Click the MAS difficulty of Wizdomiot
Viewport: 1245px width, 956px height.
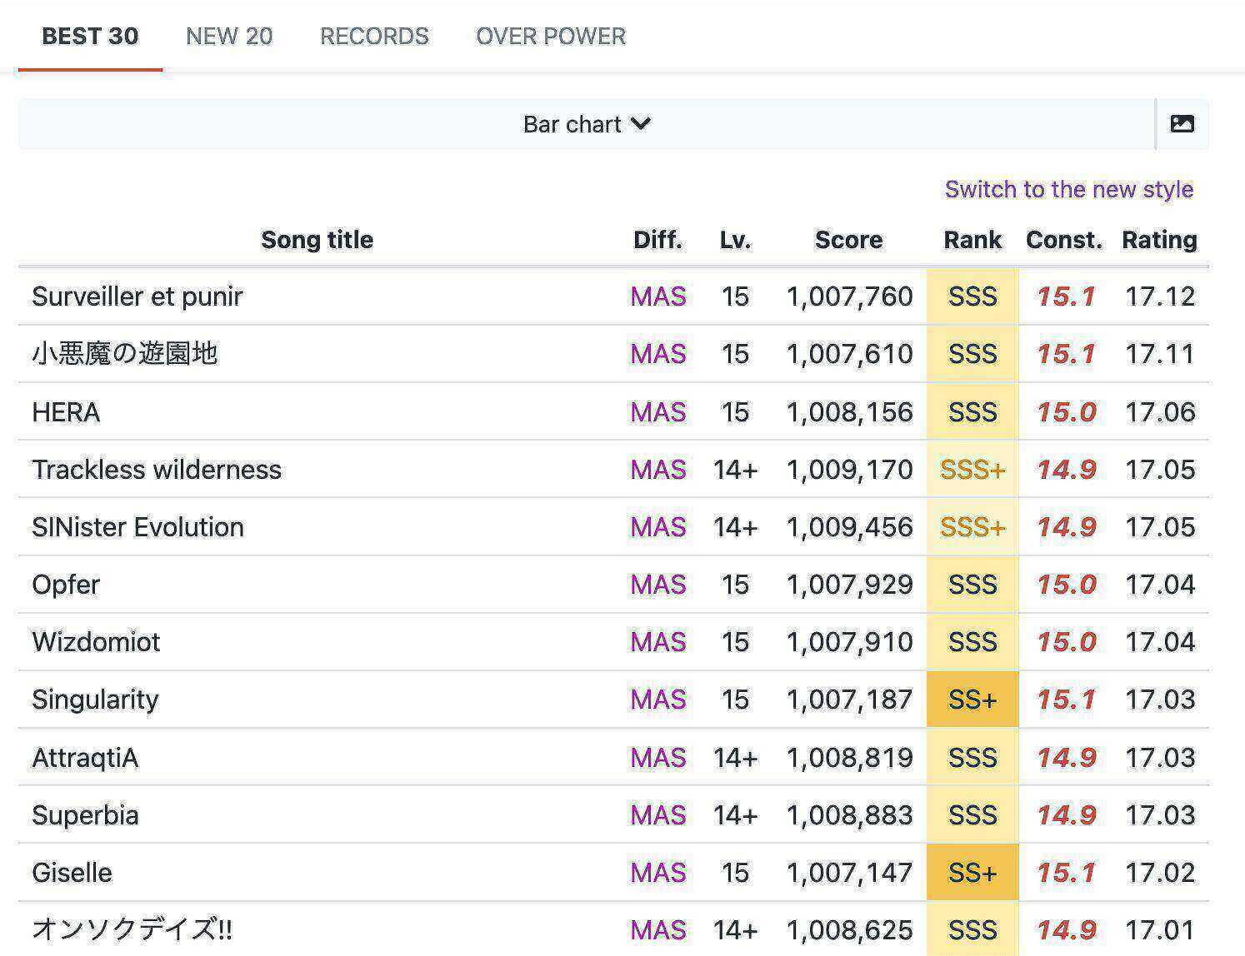(x=658, y=642)
